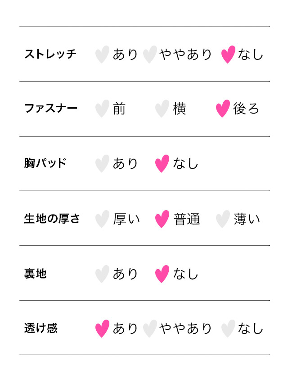Click the pink heart for 胸パッド なし
This screenshot has width=288, height=385.
pos(162,163)
